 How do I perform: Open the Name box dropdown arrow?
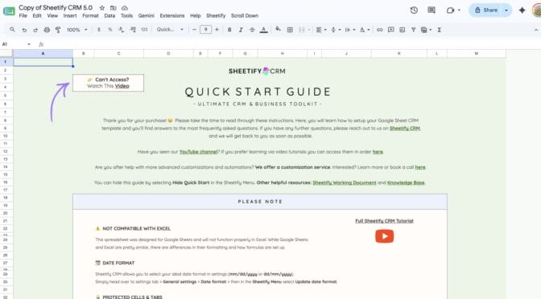(x=29, y=44)
